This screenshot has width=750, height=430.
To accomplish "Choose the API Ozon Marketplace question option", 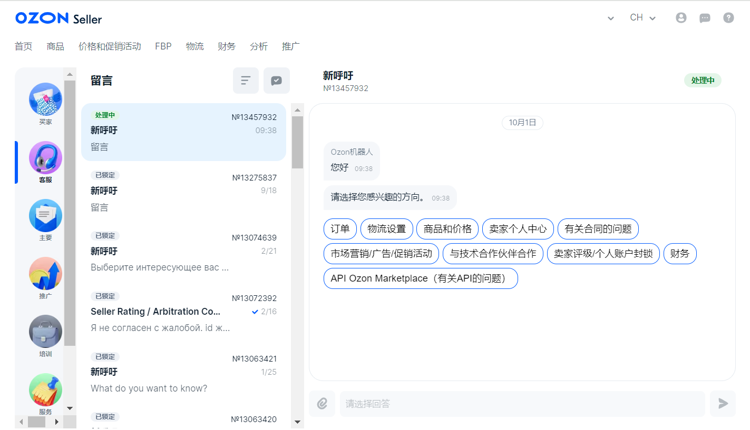I will [420, 278].
